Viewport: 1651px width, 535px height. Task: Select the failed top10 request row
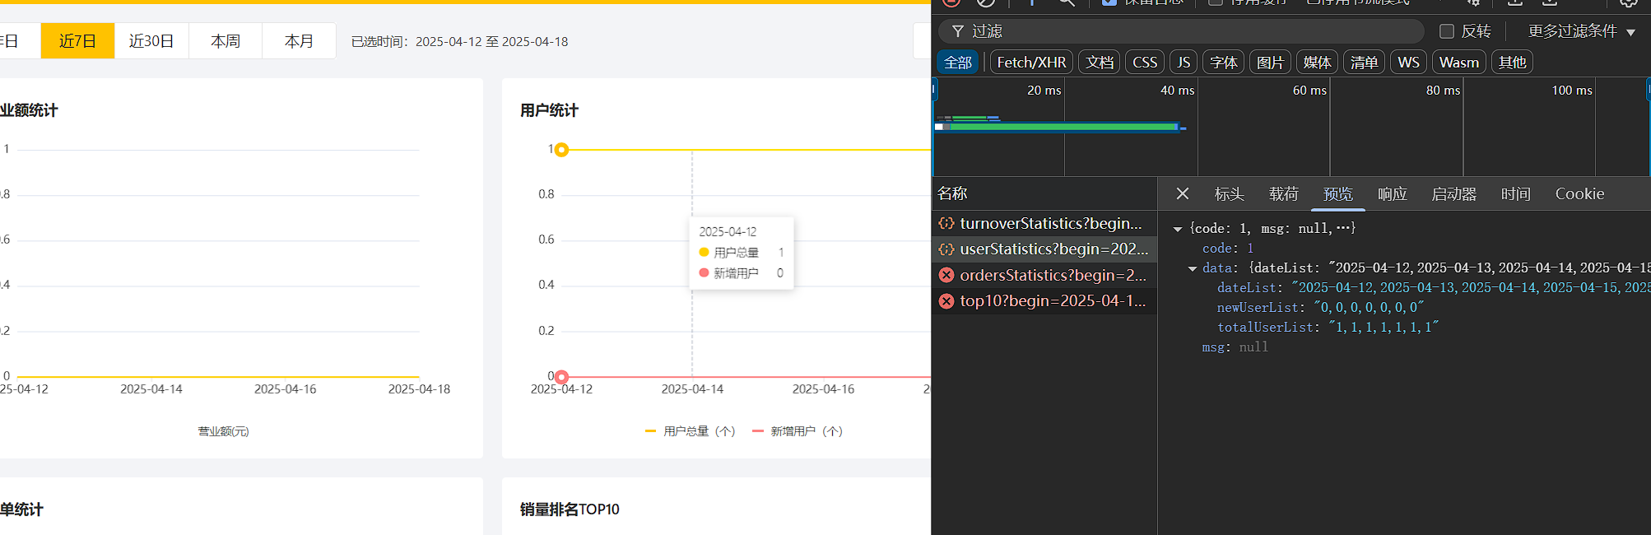coord(1044,300)
